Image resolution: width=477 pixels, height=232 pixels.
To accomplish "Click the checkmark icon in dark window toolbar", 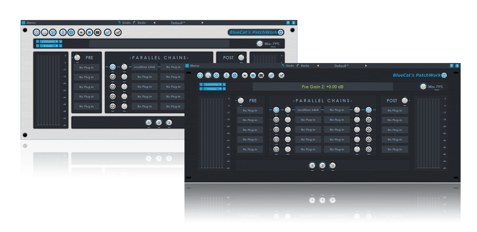I will tap(282, 75).
